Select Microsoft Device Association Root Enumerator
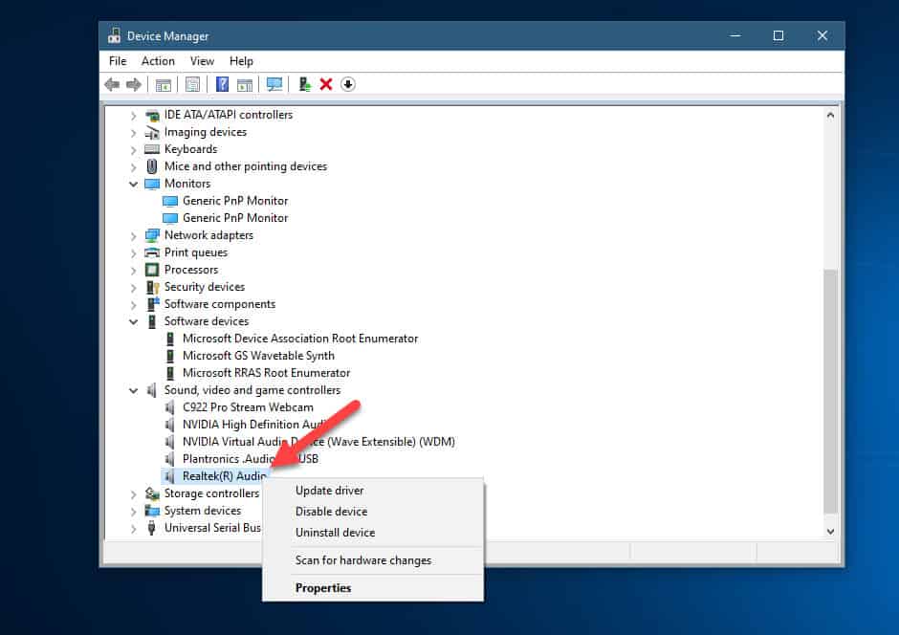The image size is (899, 635). coord(300,339)
